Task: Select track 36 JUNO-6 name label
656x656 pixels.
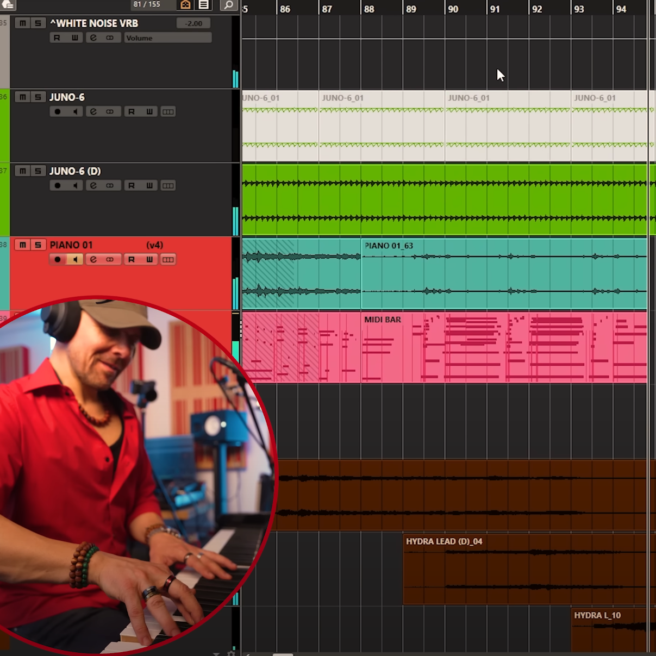Action: [67, 97]
